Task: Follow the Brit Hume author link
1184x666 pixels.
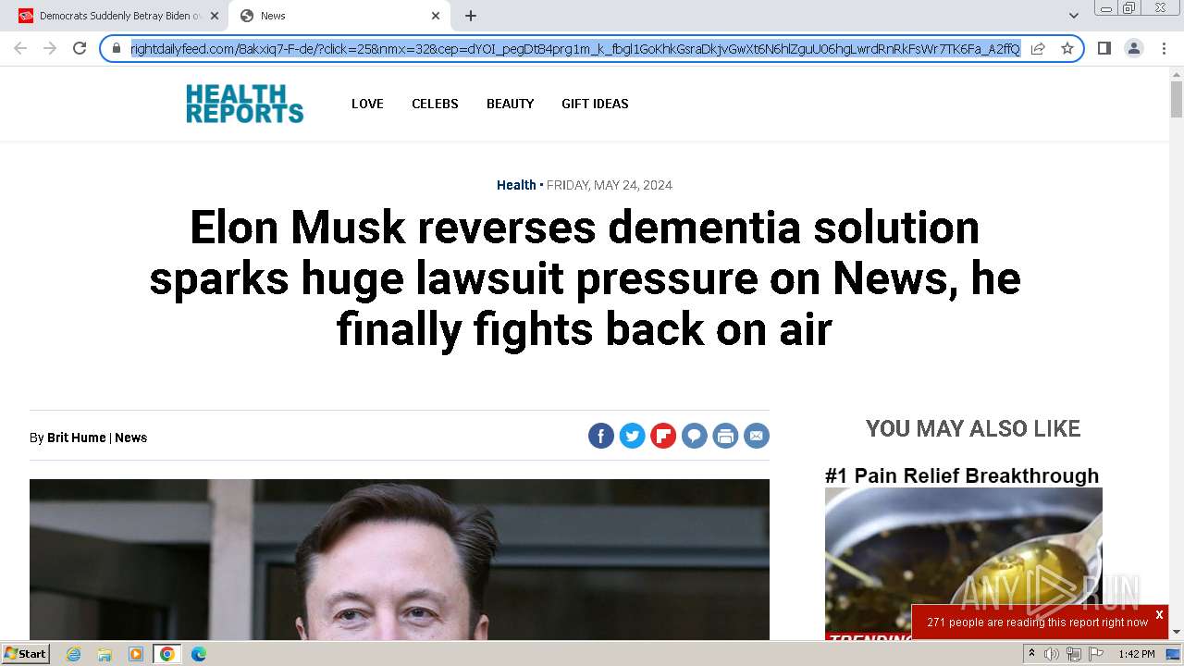Action: pyautogui.click(x=77, y=438)
